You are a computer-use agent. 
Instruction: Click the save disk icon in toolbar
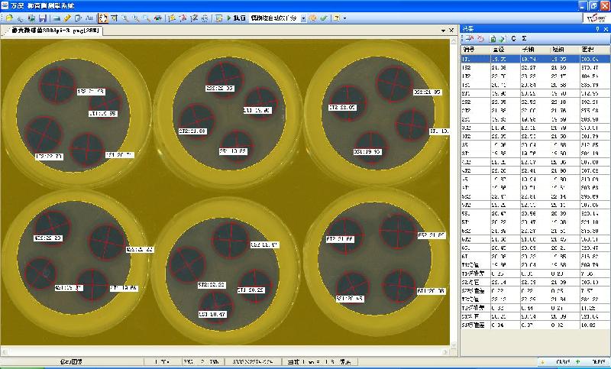41,18
